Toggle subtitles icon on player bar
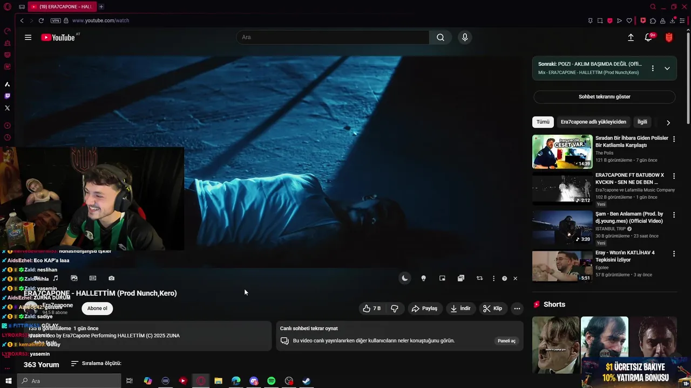This screenshot has height=388, width=691. (93, 278)
